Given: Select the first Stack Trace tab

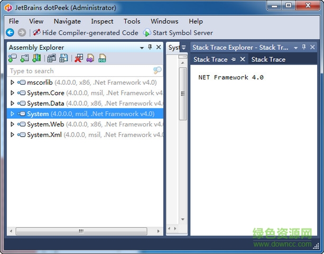Looking at the screenshot, I should pyautogui.click(x=210, y=60).
